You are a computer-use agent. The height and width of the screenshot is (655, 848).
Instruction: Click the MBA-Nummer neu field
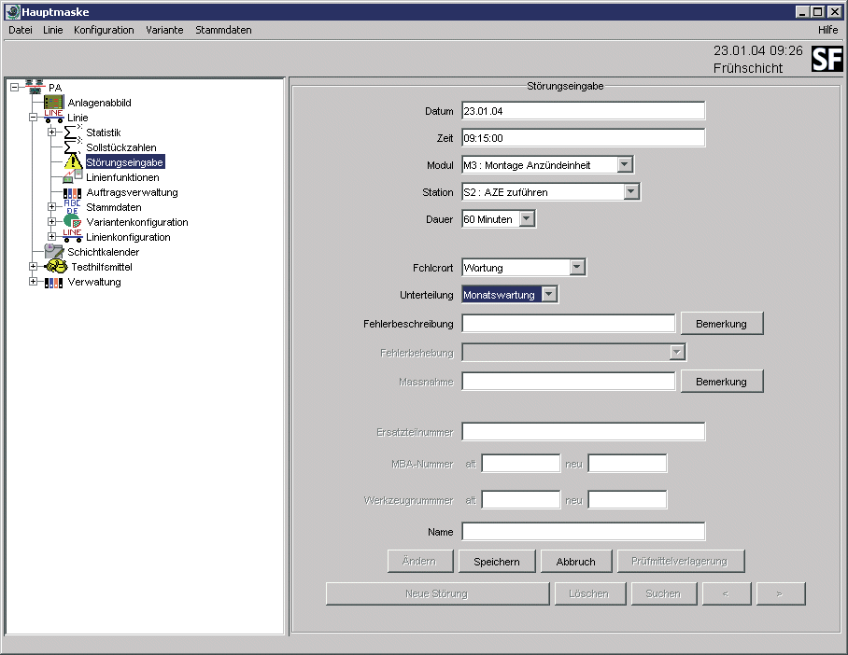coord(628,463)
